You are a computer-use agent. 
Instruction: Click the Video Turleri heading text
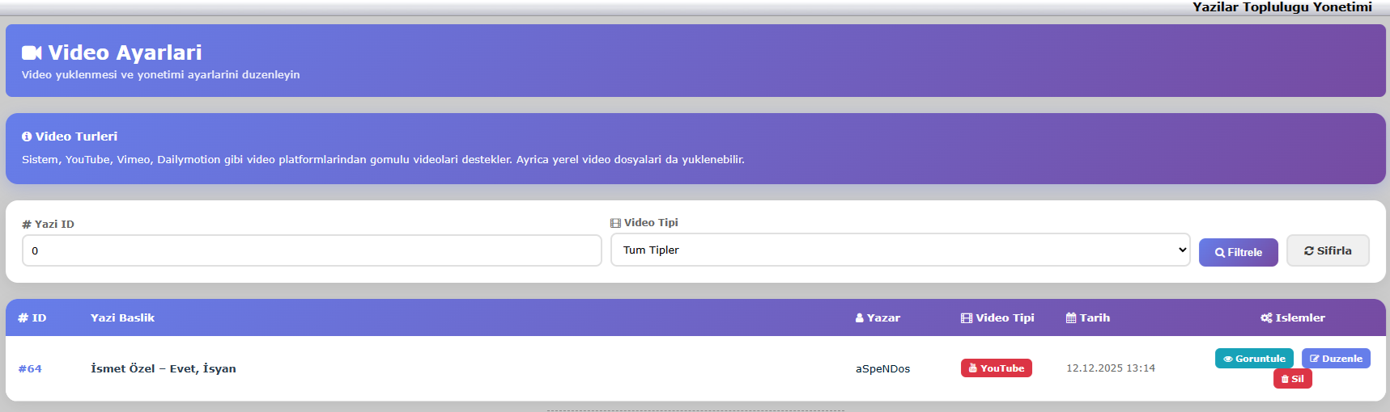(x=76, y=137)
